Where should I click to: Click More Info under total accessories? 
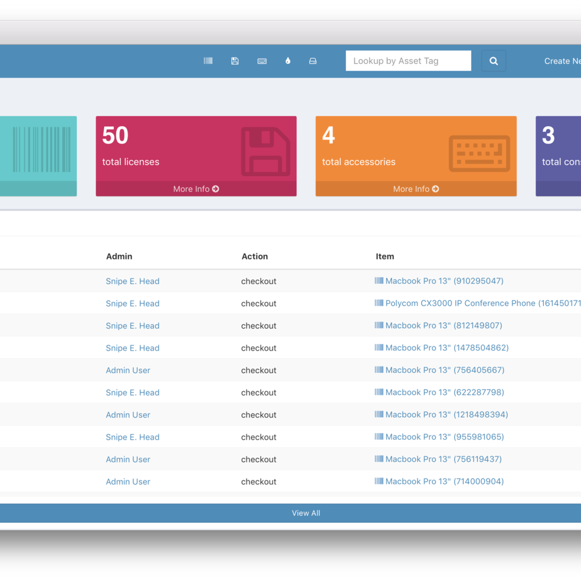coord(416,189)
